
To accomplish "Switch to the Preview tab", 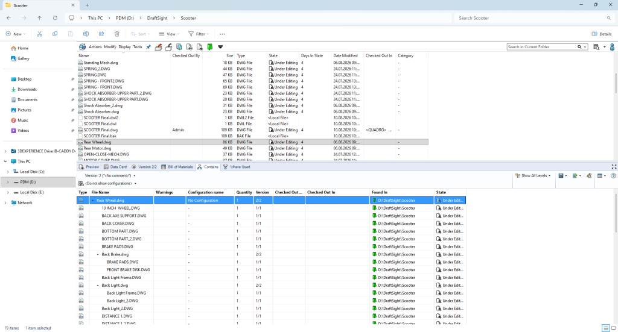I will 89,167.
